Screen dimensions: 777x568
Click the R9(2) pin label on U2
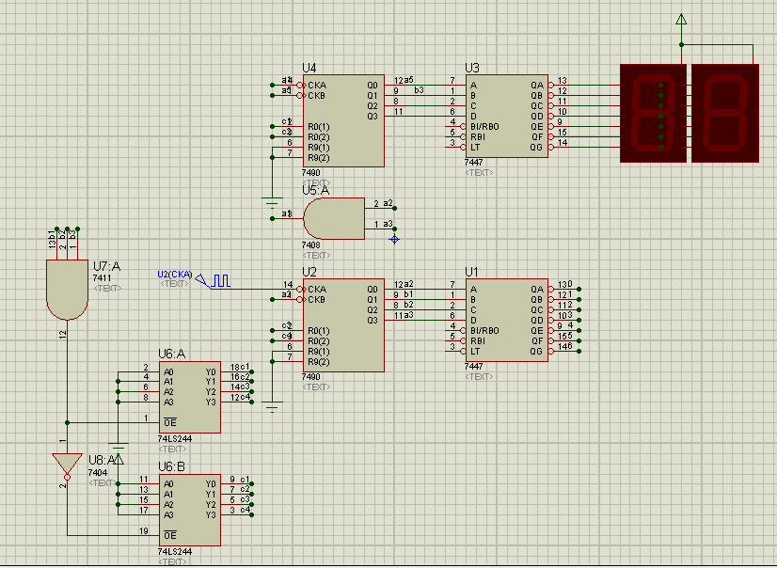click(319, 362)
